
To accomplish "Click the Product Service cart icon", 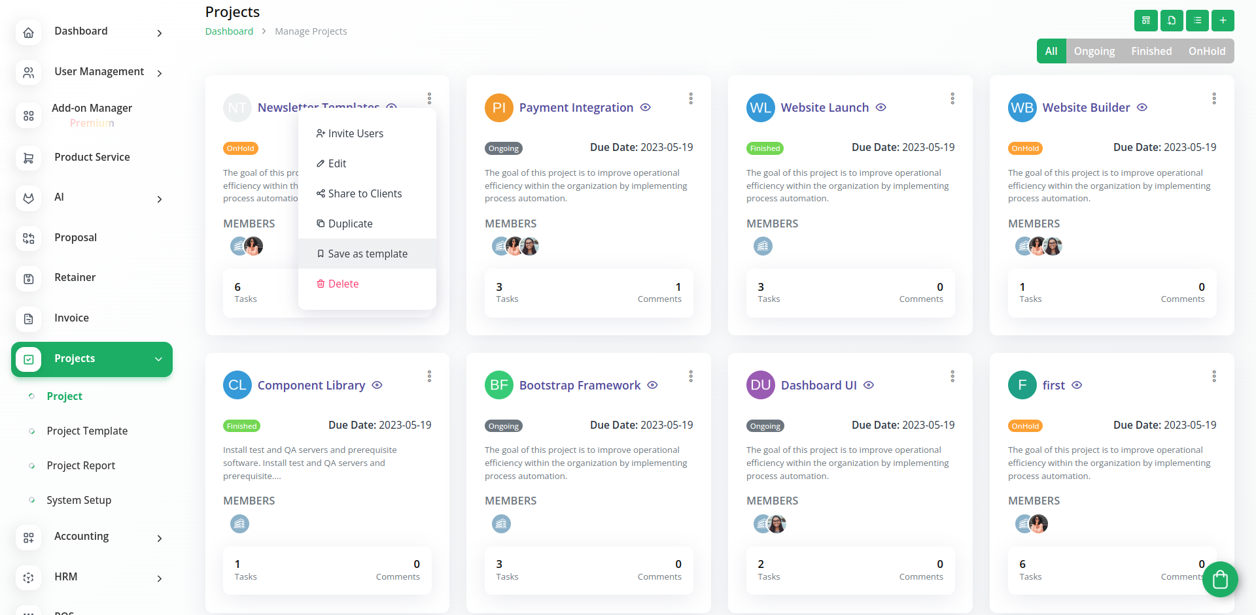I will [x=28, y=158].
